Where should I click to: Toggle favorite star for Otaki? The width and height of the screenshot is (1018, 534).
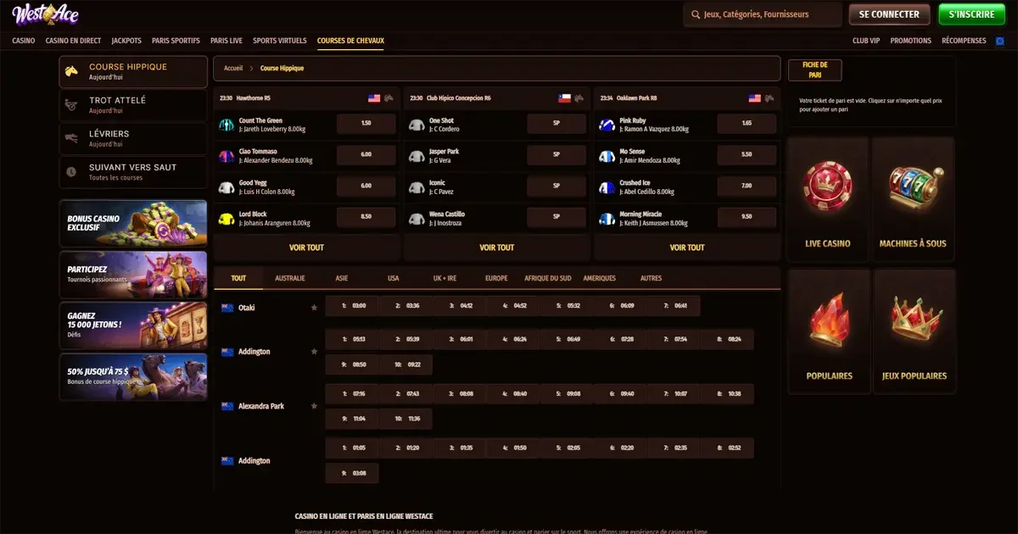click(315, 308)
